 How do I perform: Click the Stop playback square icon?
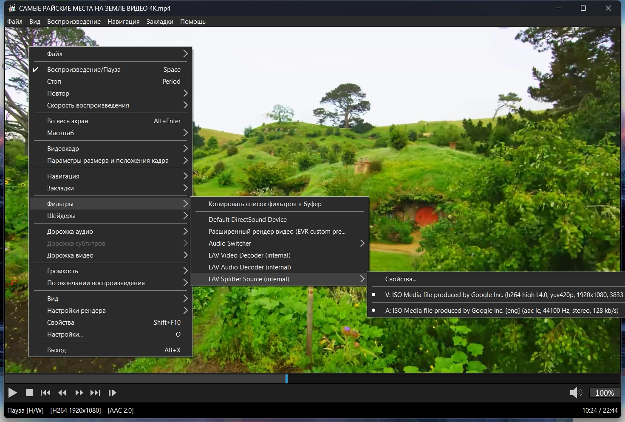point(29,393)
